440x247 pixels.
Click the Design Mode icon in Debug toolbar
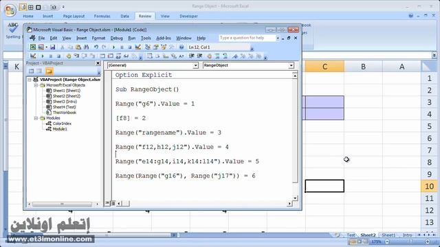point(33,56)
